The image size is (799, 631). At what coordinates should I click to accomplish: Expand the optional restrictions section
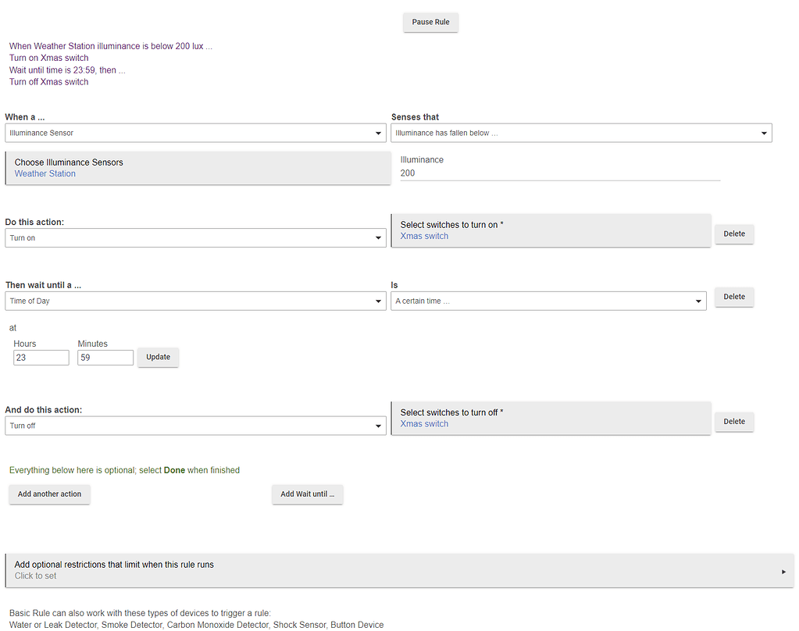pos(399,570)
